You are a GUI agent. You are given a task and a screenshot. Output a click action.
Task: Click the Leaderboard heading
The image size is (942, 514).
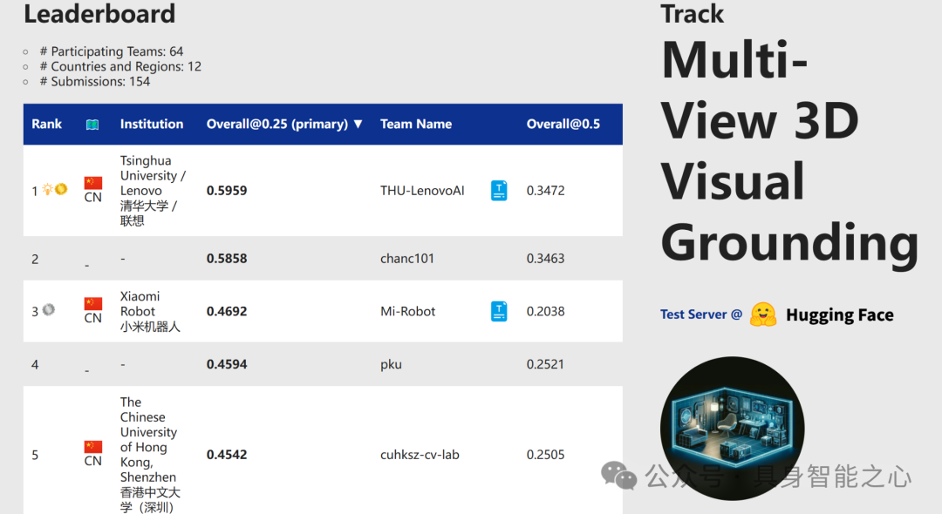pos(99,13)
